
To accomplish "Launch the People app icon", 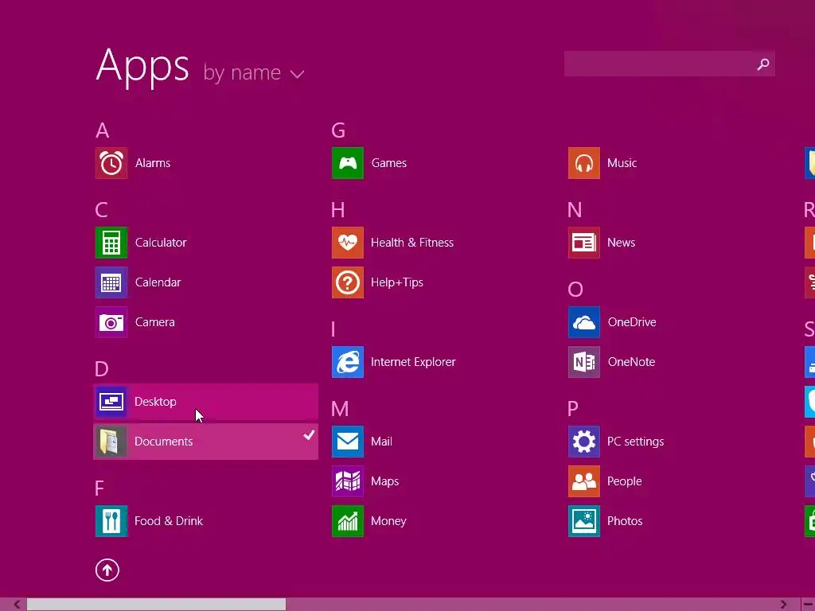I will [x=584, y=481].
